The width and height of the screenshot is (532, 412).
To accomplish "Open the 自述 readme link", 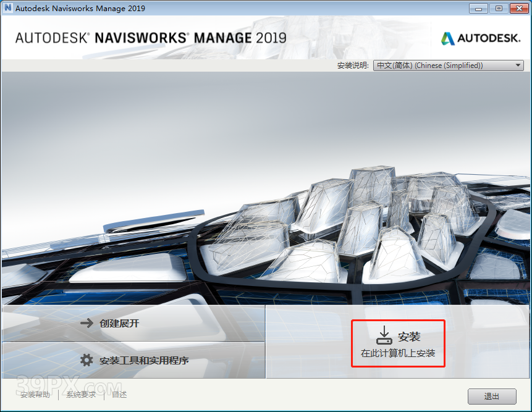I will point(119,395).
